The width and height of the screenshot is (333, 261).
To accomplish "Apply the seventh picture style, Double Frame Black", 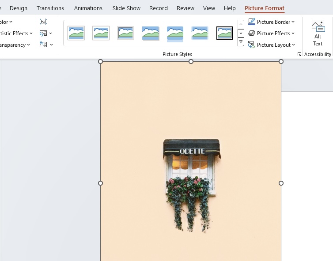I will click(x=224, y=33).
